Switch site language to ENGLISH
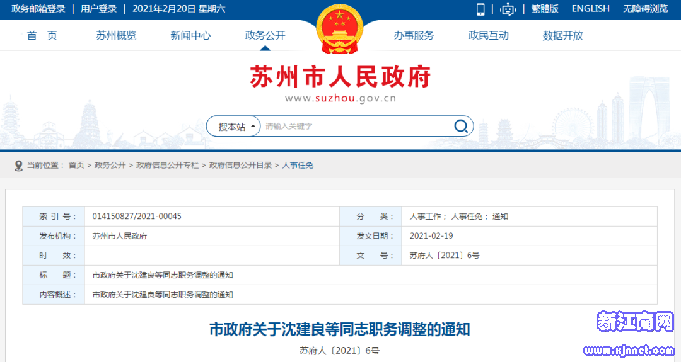 (590, 9)
